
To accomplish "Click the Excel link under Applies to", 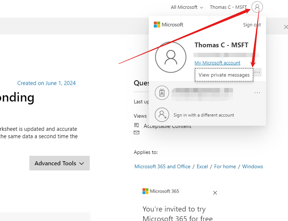I will pyautogui.click(x=202, y=166).
